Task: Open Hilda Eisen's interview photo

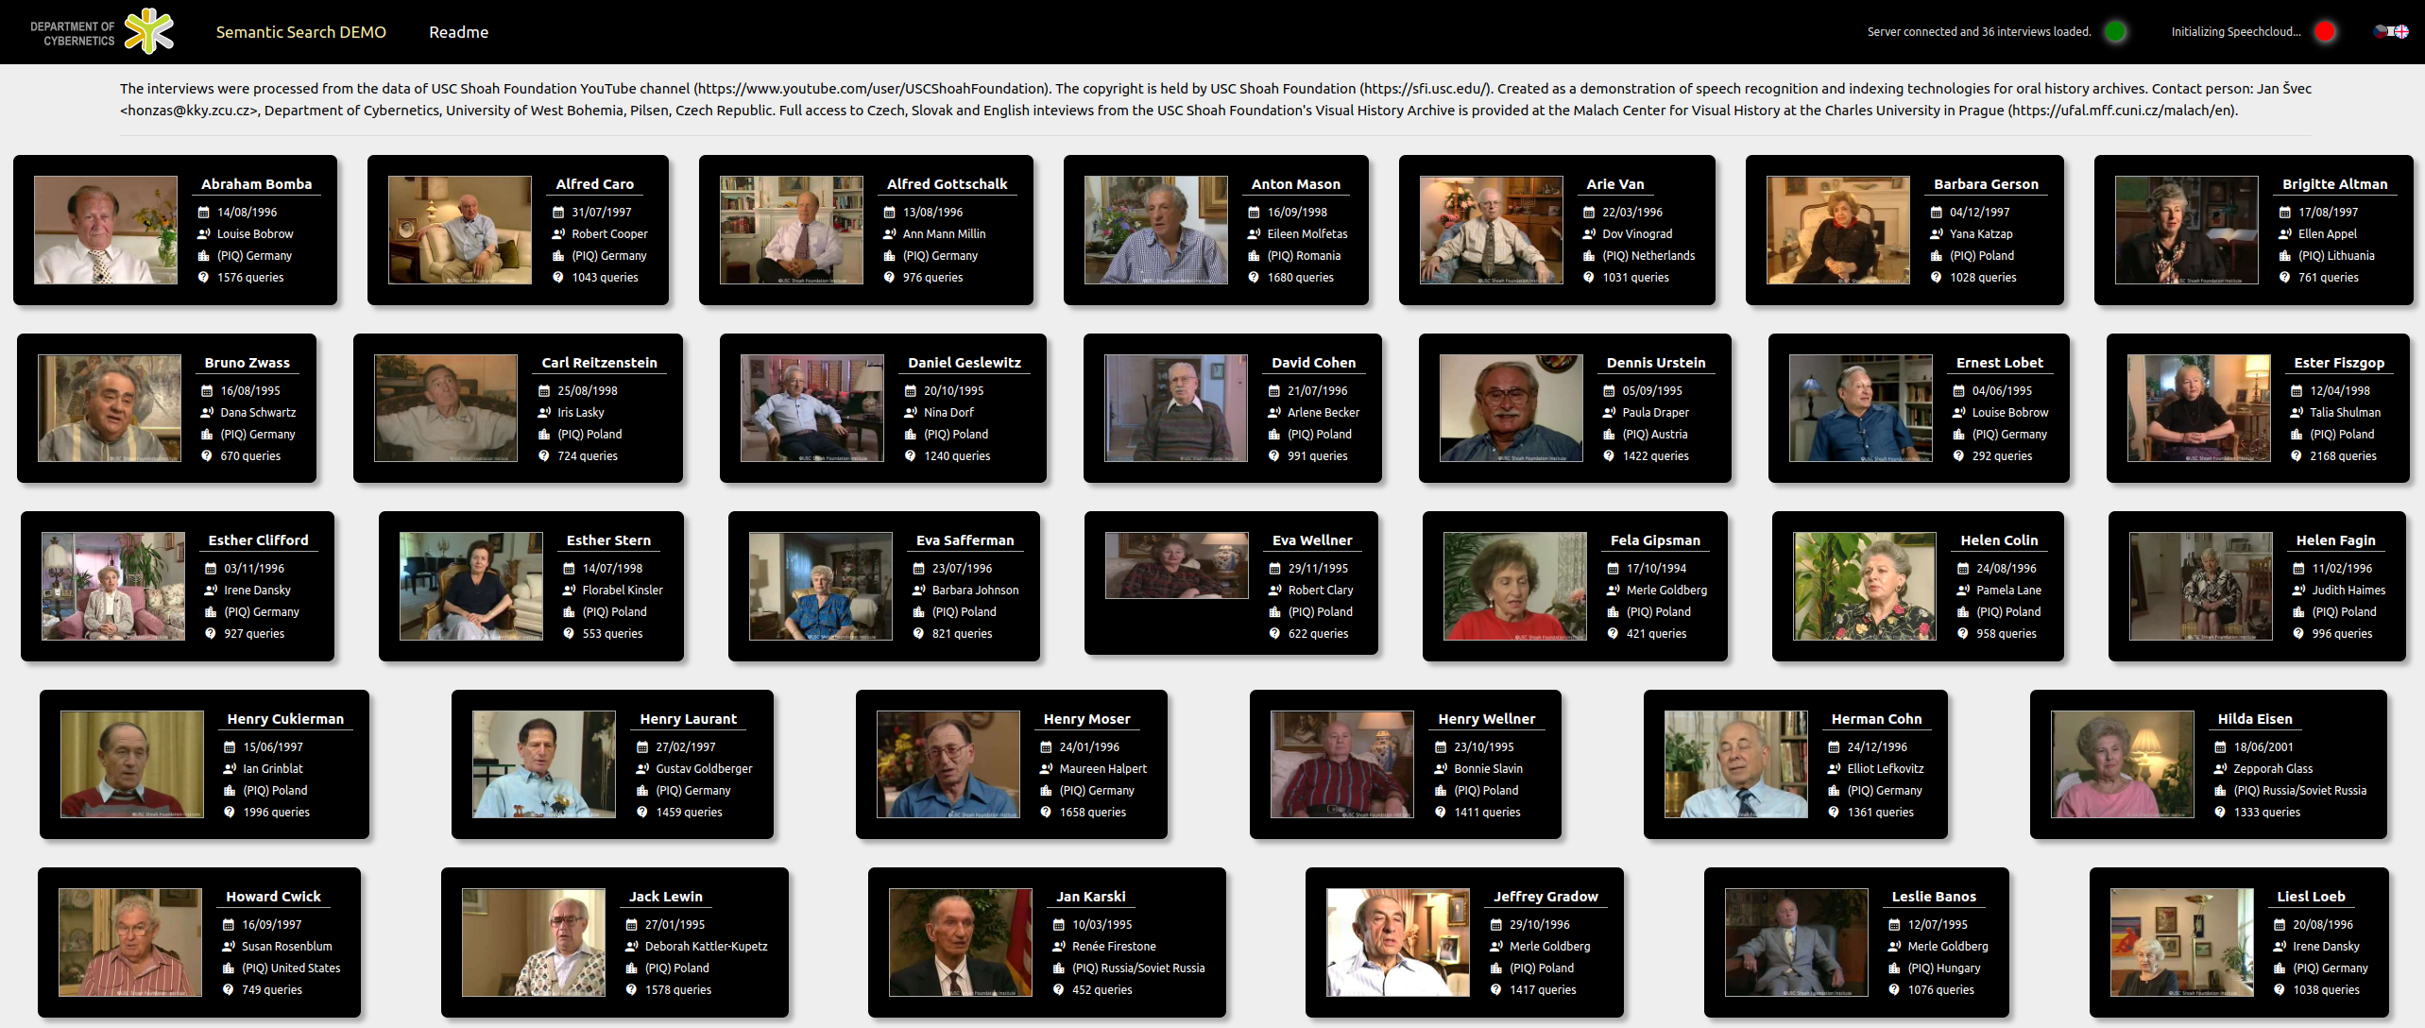Action: (x=2123, y=764)
